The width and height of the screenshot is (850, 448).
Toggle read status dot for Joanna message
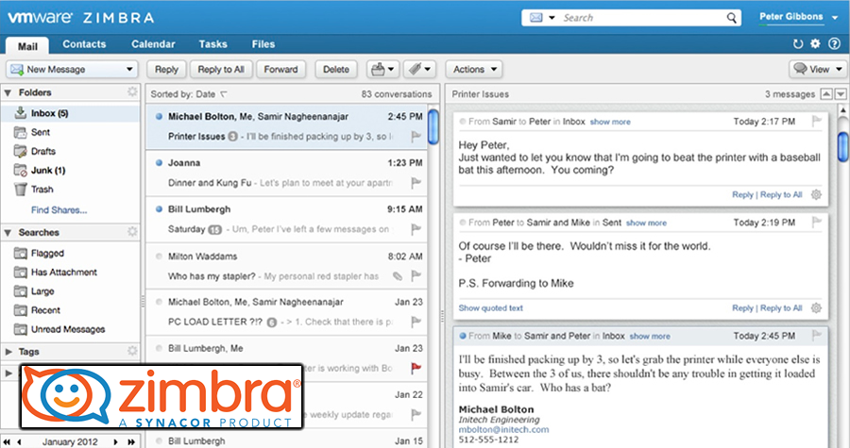[159, 163]
